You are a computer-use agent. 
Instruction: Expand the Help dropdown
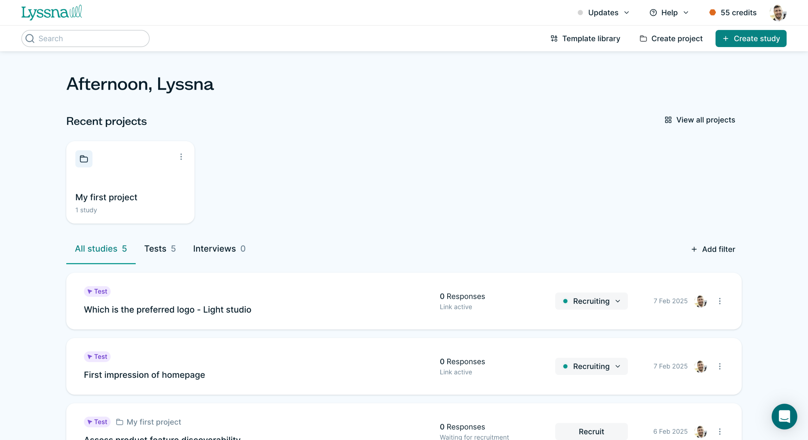point(669,13)
